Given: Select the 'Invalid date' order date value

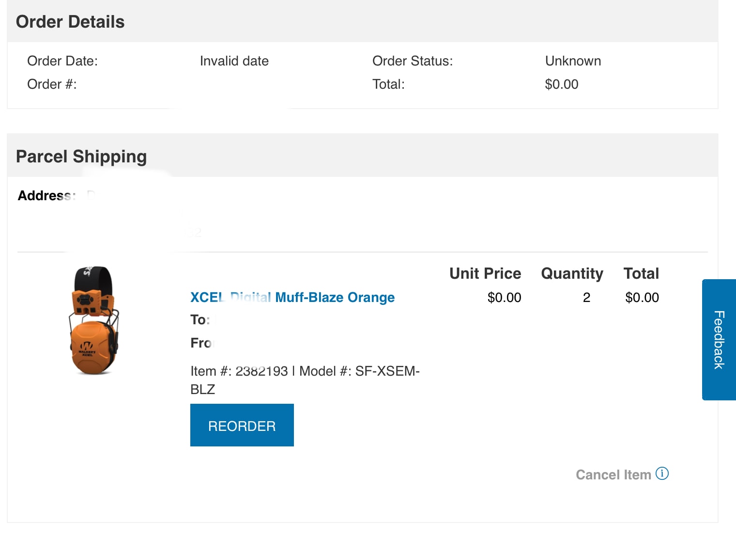Looking at the screenshot, I should 234,61.
